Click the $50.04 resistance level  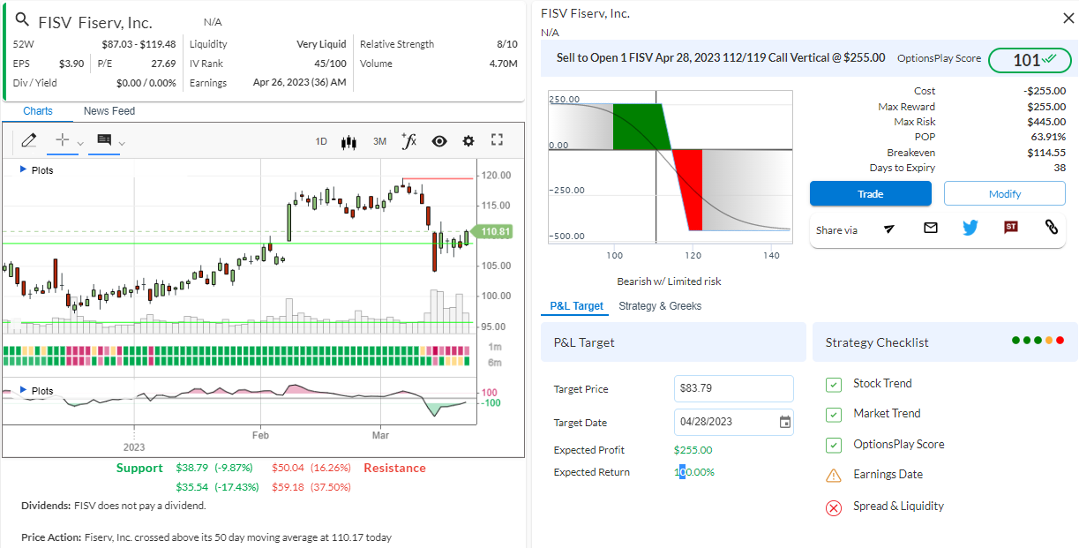tap(288, 468)
